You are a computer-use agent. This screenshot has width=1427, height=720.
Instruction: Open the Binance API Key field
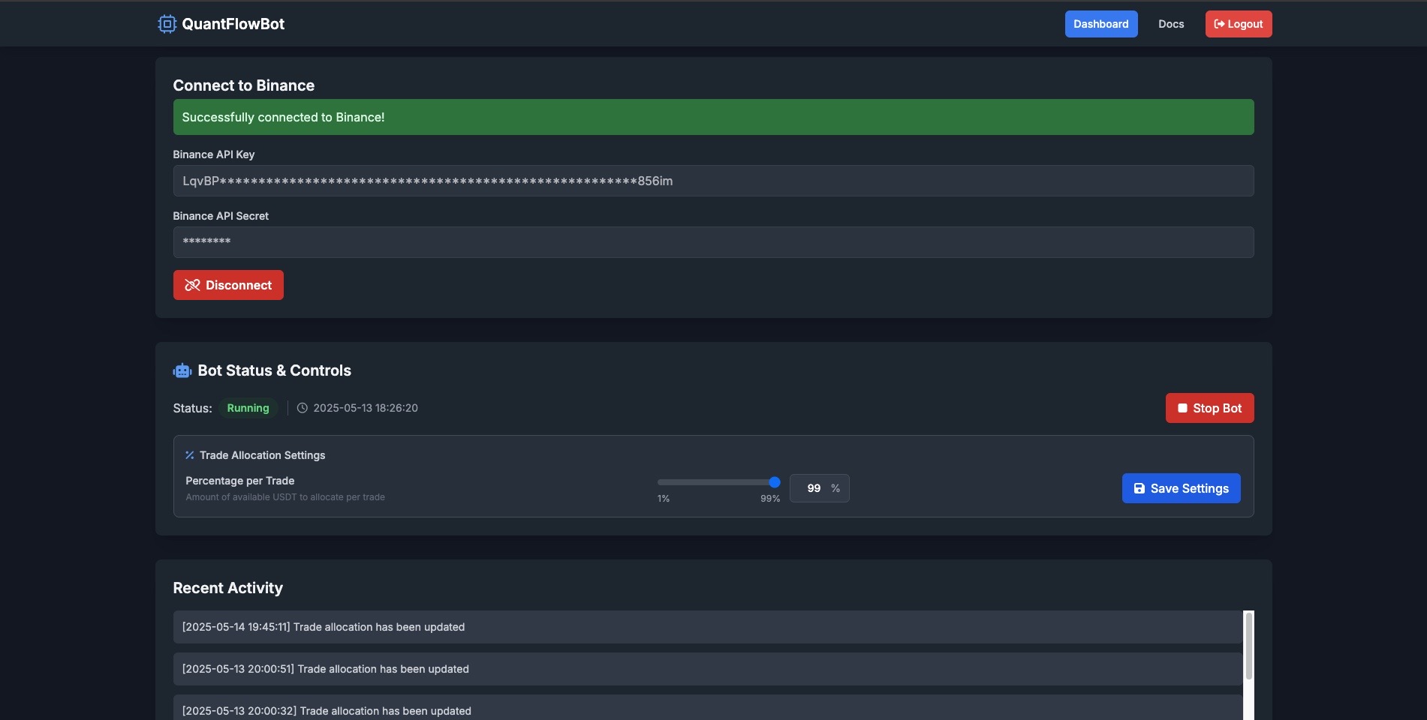pos(713,180)
